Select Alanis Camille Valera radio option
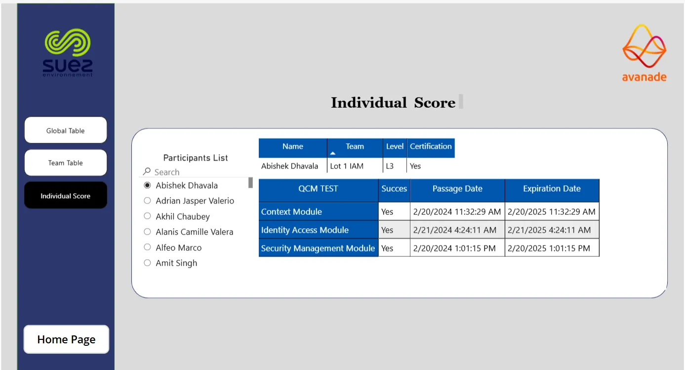This screenshot has width=685, height=370. tap(147, 231)
